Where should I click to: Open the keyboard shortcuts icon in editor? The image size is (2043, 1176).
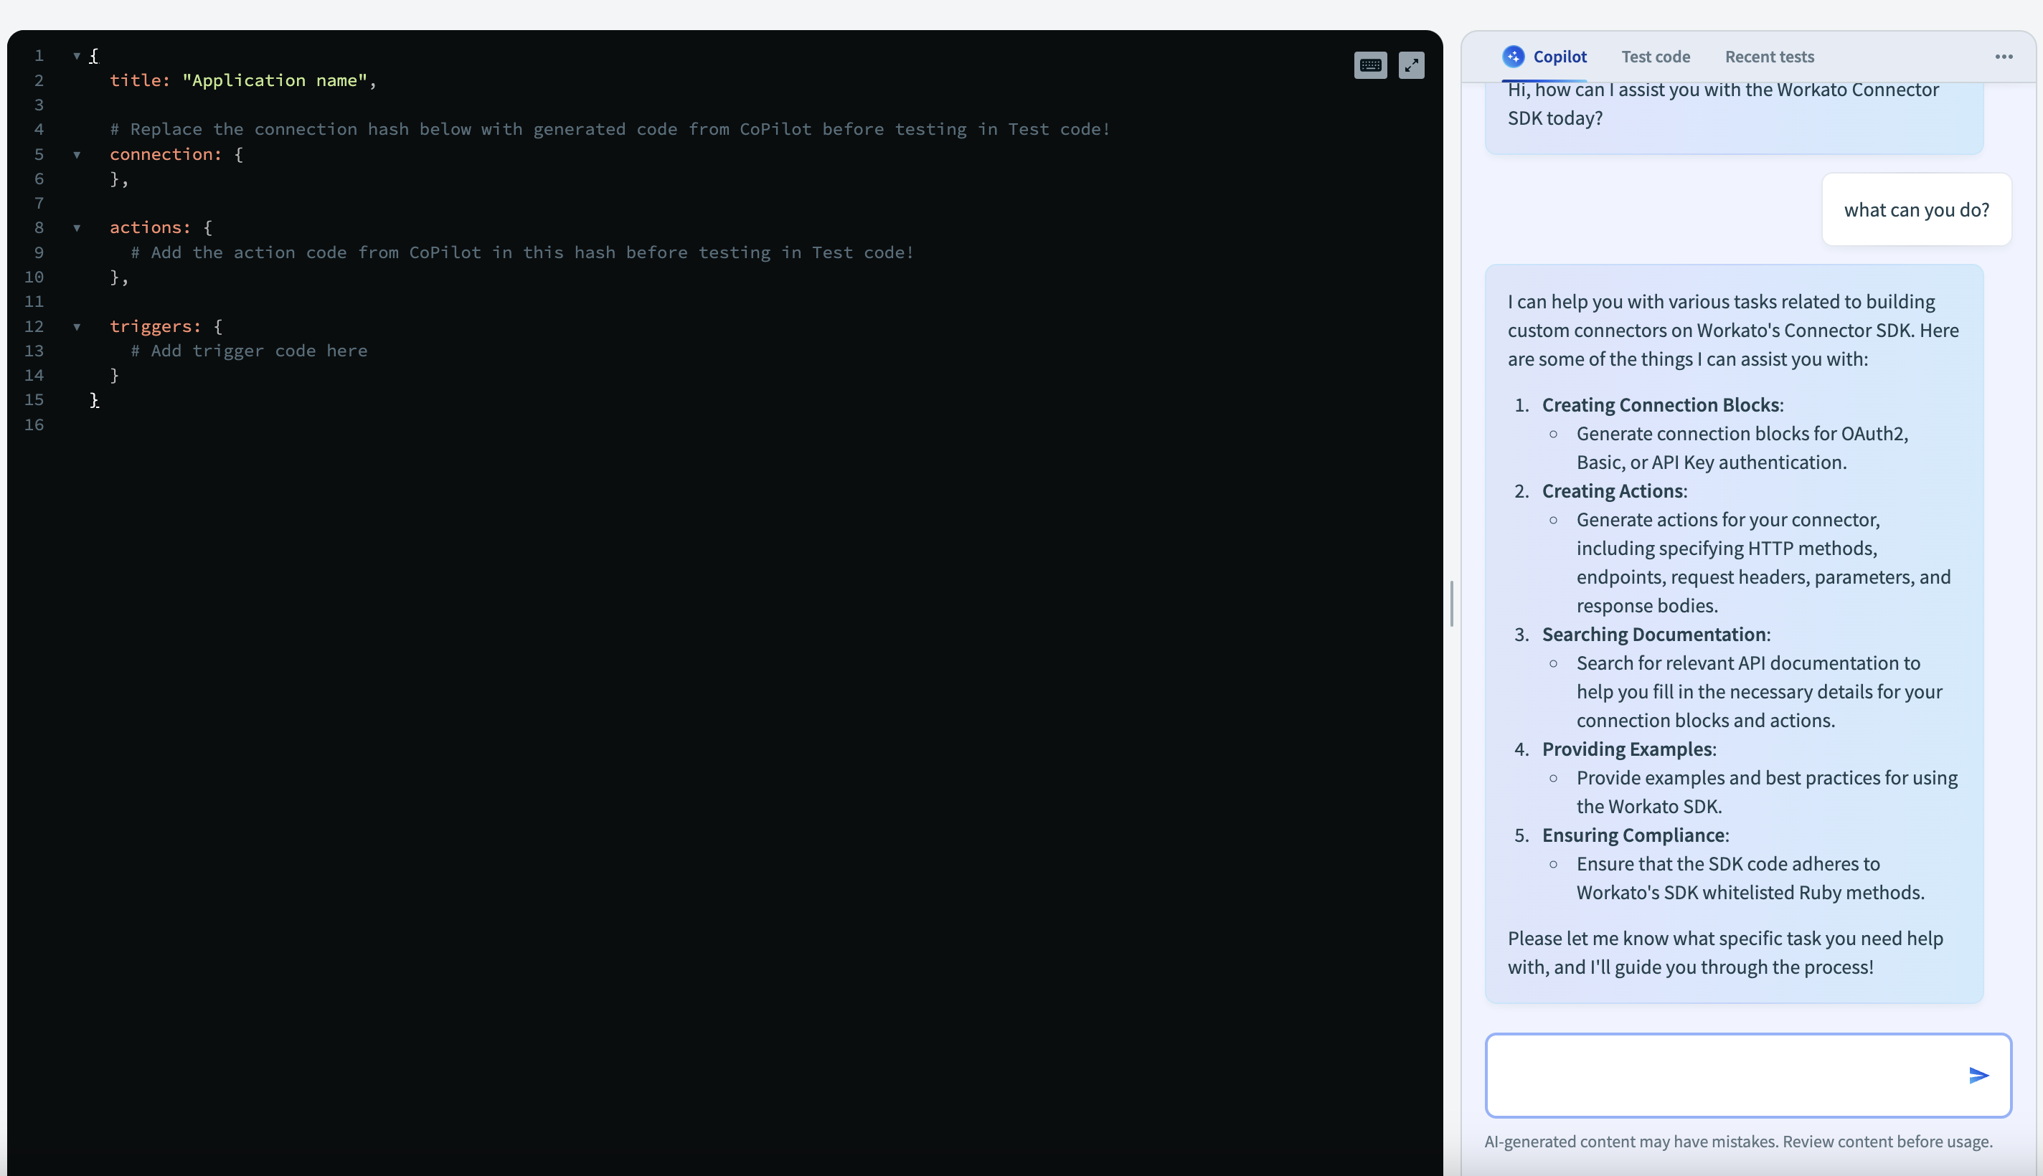1370,65
